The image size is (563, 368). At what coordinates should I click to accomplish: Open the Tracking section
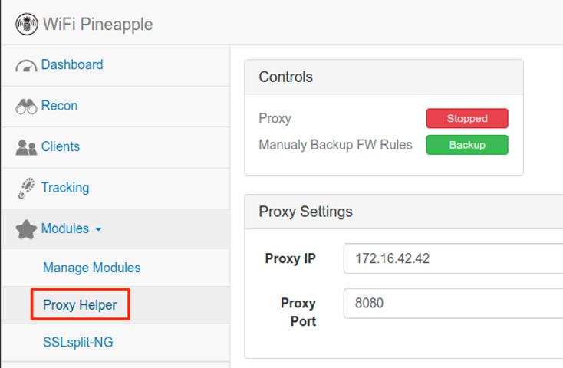(65, 187)
